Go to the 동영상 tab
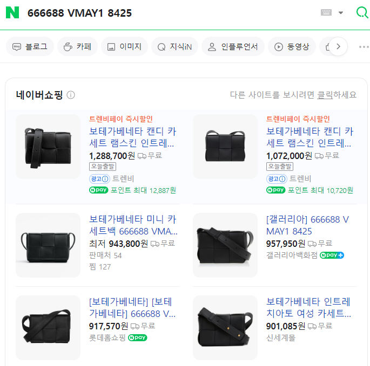 (291, 47)
